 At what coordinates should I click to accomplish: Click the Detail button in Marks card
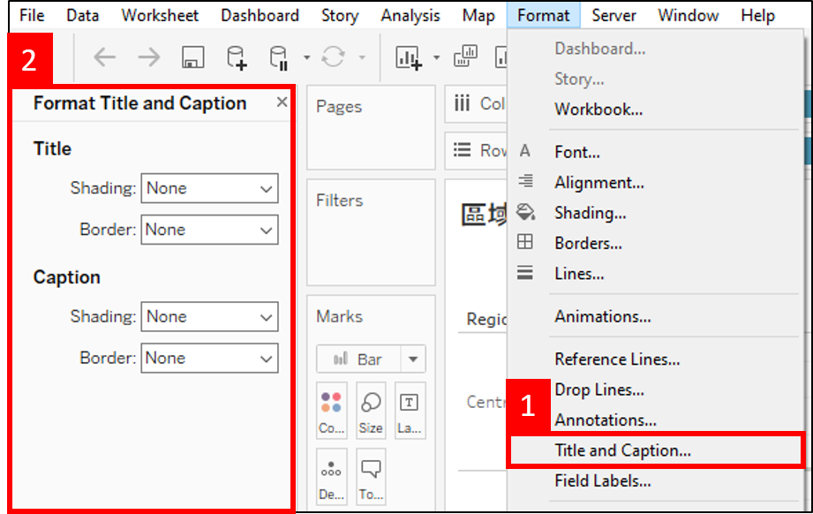click(332, 477)
